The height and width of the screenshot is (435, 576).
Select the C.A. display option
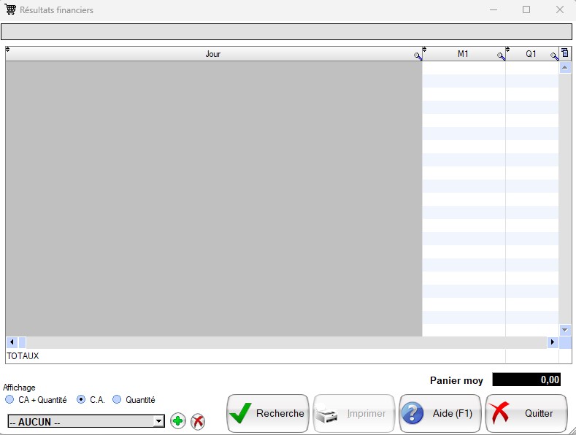[81, 400]
